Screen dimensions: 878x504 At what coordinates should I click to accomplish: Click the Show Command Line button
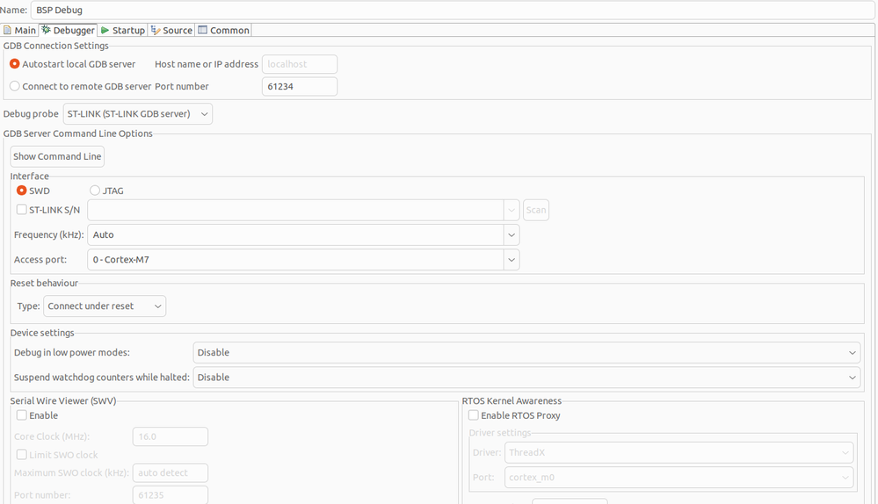[57, 156]
